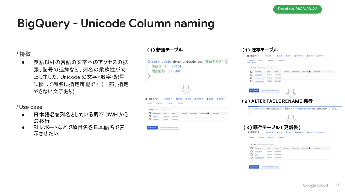
Task: Click the Filter field in the 商品マスタ schema
Action: pyautogui.click(x=187, y=110)
